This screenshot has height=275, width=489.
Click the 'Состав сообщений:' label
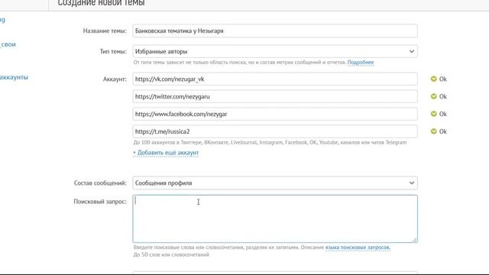[100, 183]
